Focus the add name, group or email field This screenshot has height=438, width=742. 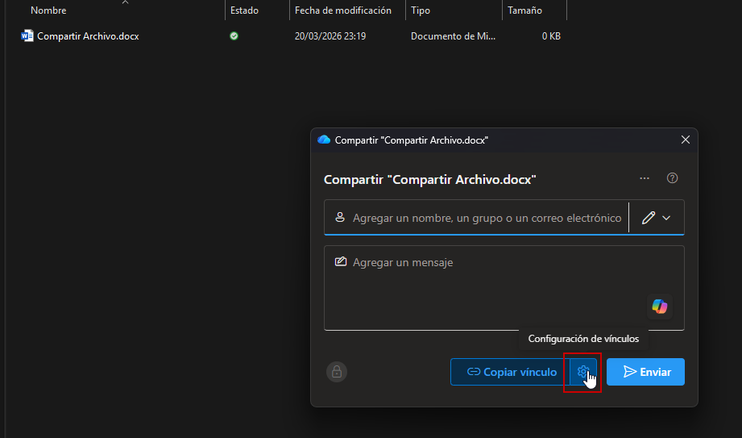(476, 218)
